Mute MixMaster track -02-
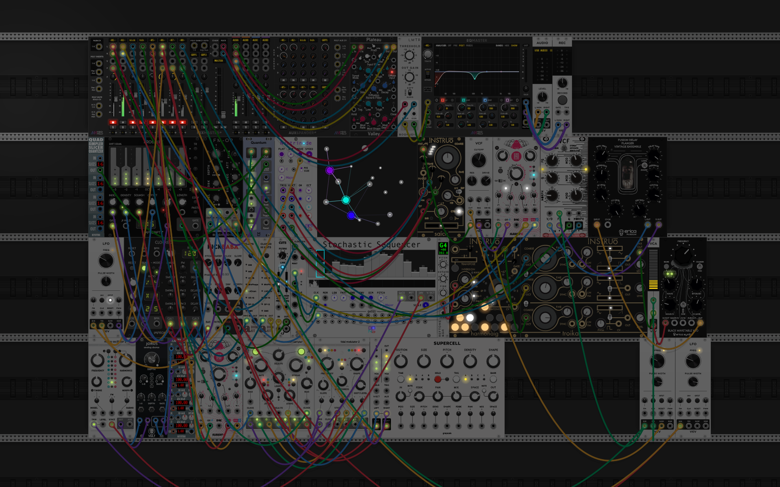This screenshot has height=487, width=780. click(x=123, y=122)
